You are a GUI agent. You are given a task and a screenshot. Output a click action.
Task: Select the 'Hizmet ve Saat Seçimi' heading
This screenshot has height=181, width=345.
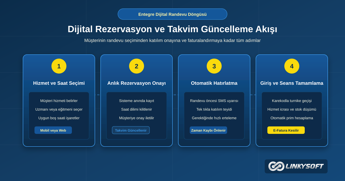(x=59, y=83)
